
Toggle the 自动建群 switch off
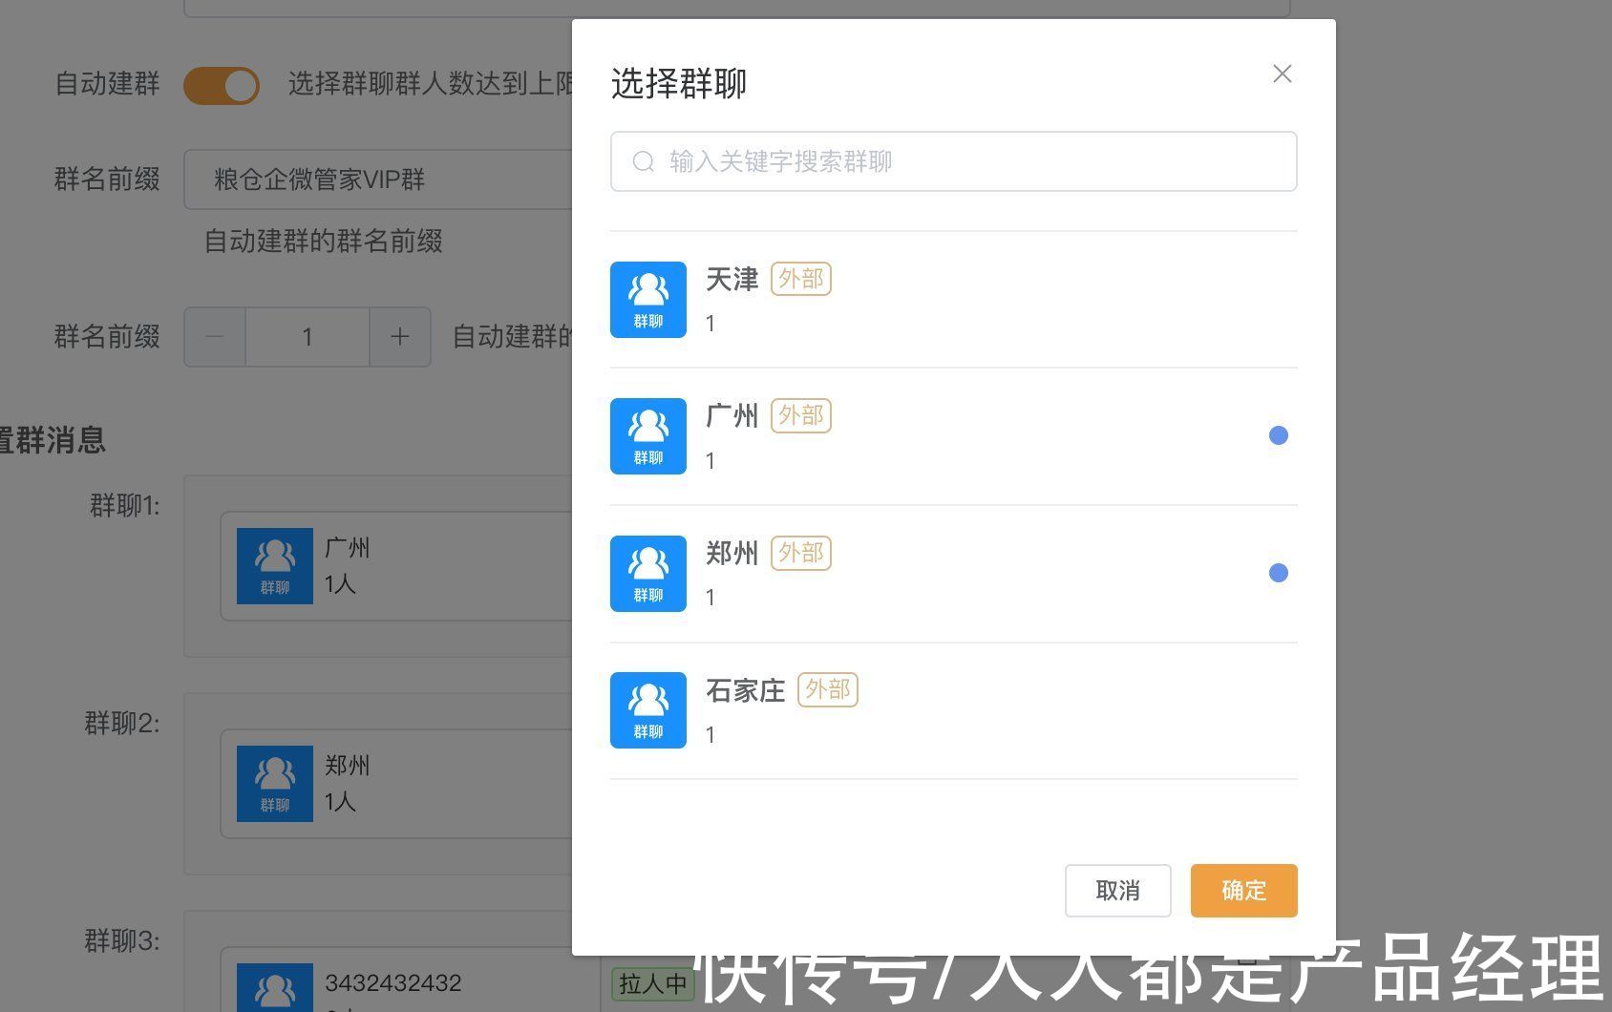222,85
